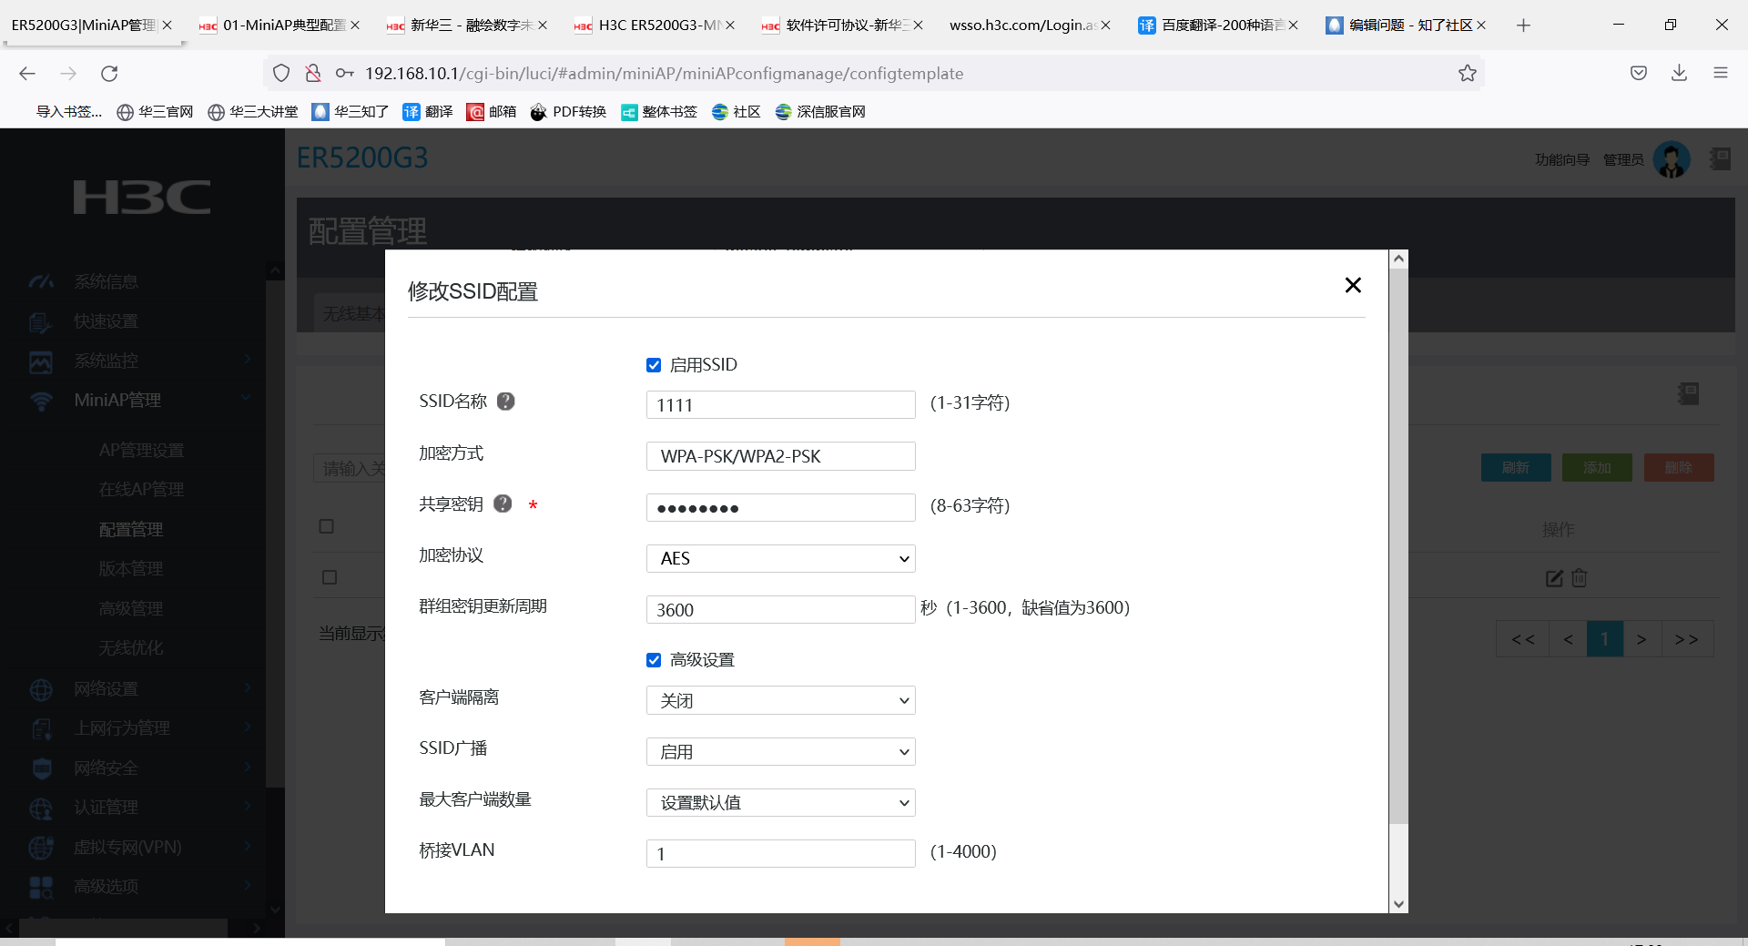Select page 1 in pagination

[1605, 639]
